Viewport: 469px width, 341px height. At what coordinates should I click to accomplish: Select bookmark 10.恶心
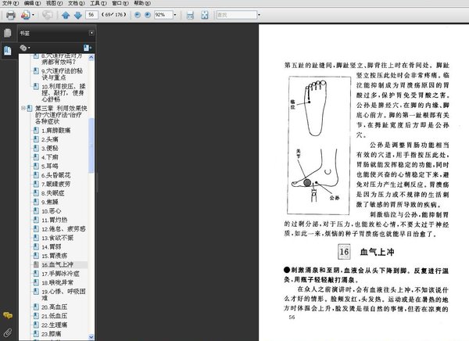point(51,211)
